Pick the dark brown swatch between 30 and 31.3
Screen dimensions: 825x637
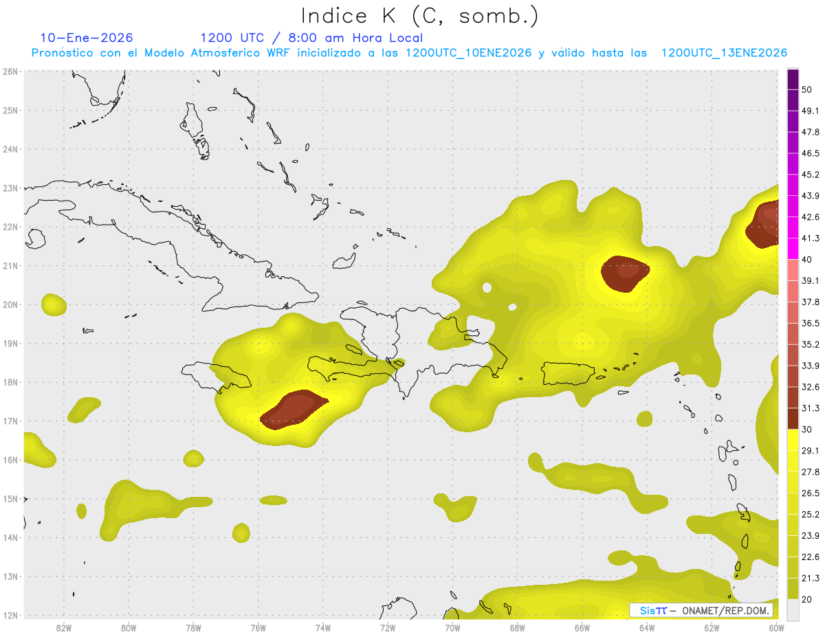click(x=793, y=418)
